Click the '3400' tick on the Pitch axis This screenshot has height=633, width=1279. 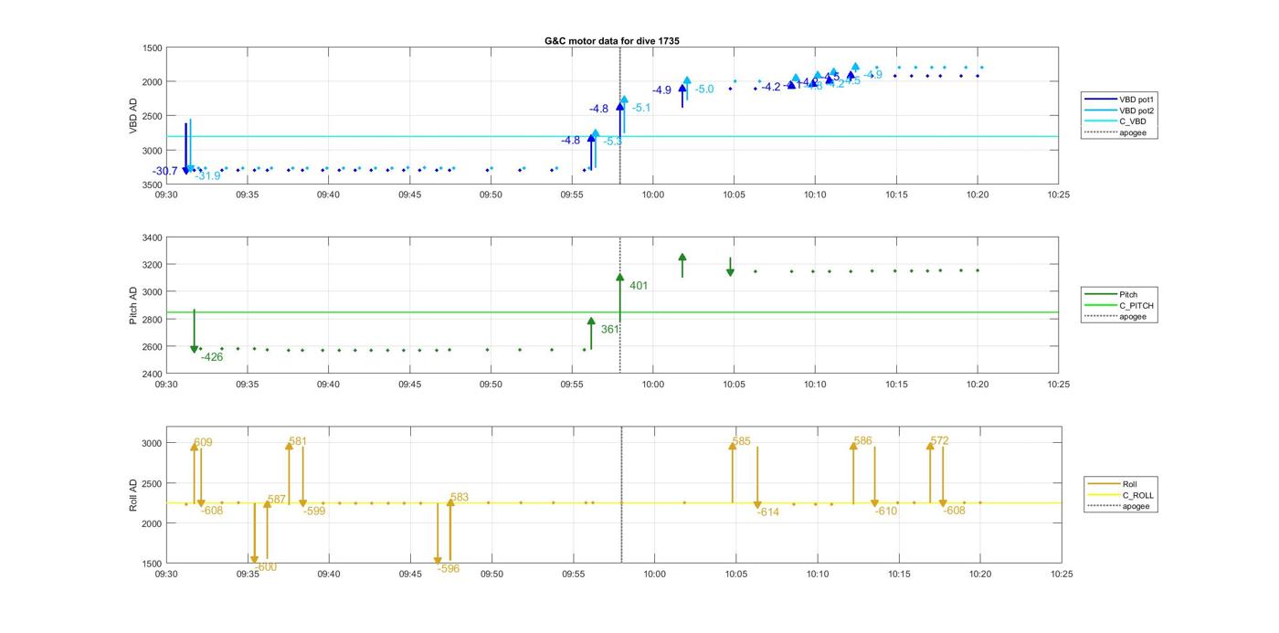152,237
